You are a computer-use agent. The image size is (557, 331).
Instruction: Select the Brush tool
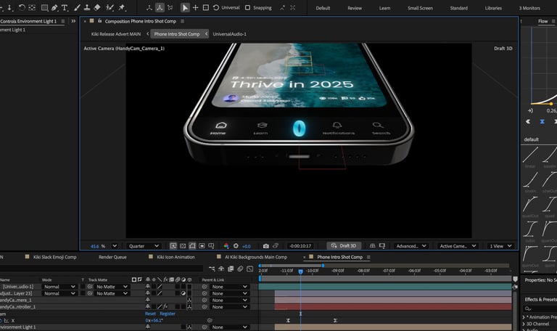[77, 7]
